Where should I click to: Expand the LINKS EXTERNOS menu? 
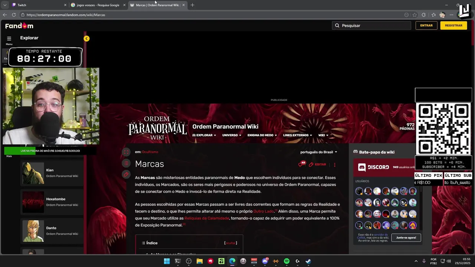coord(297,135)
